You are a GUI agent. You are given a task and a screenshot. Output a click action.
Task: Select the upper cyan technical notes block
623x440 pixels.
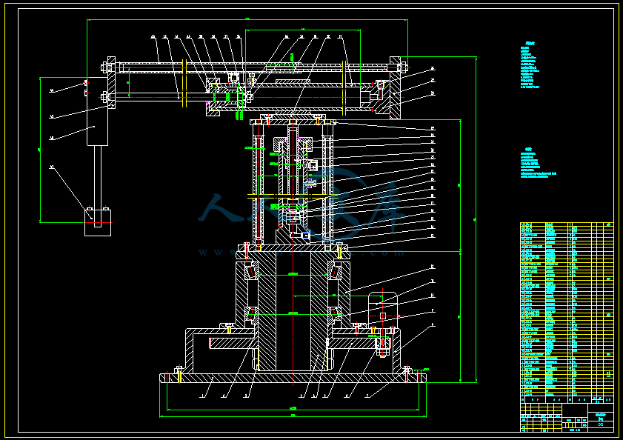(x=530, y=64)
